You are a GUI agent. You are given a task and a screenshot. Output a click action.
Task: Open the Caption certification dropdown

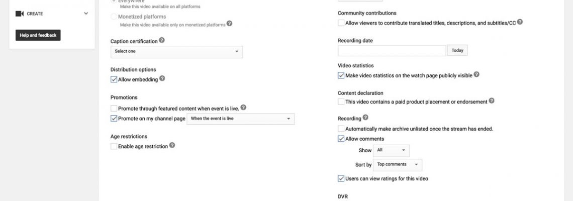[176, 51]
